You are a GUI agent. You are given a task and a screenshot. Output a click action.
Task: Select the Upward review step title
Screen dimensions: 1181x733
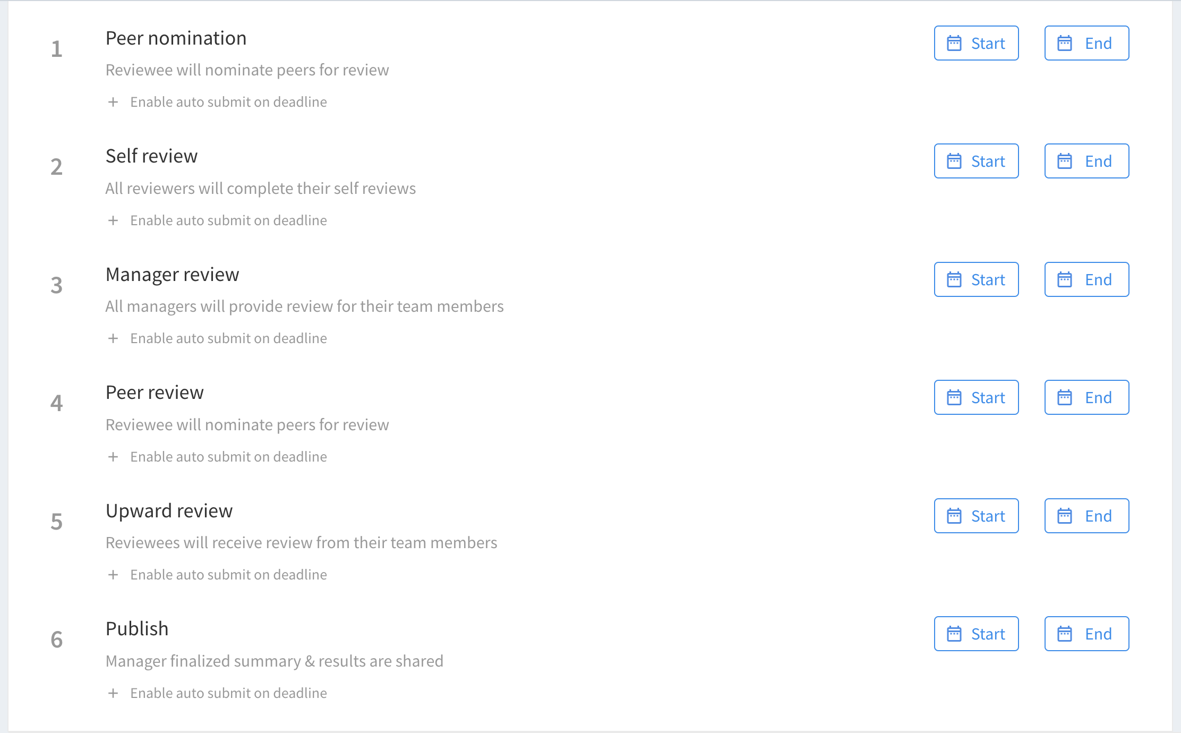(x=169, y=511)
